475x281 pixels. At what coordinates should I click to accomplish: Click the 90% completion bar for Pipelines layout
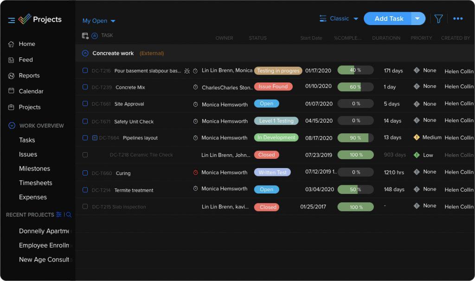point(355,138)
